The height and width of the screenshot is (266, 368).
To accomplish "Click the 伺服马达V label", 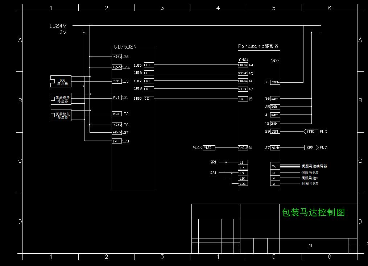I will [310, 178].
